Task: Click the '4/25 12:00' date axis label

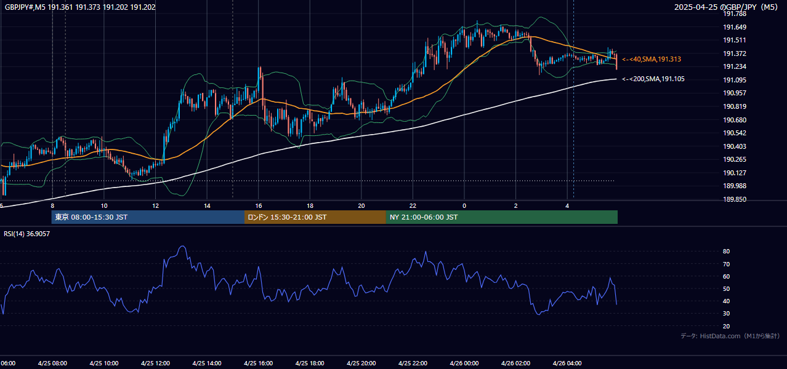Action: point(155,363)
